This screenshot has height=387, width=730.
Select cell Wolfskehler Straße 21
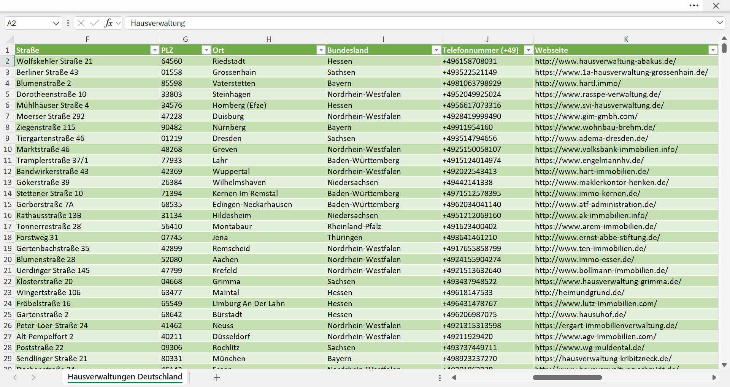87,61
